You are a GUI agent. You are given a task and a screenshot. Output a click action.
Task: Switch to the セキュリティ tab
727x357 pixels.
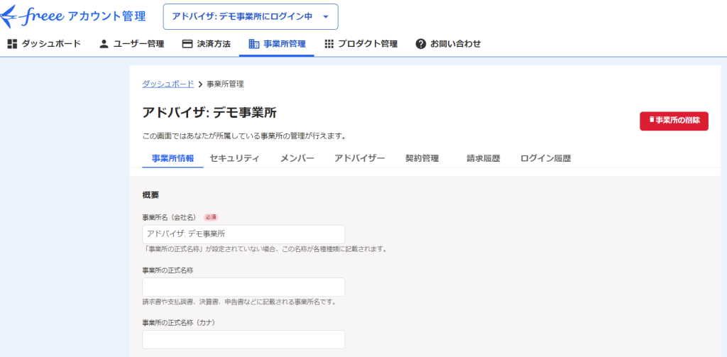pos(234,158)
